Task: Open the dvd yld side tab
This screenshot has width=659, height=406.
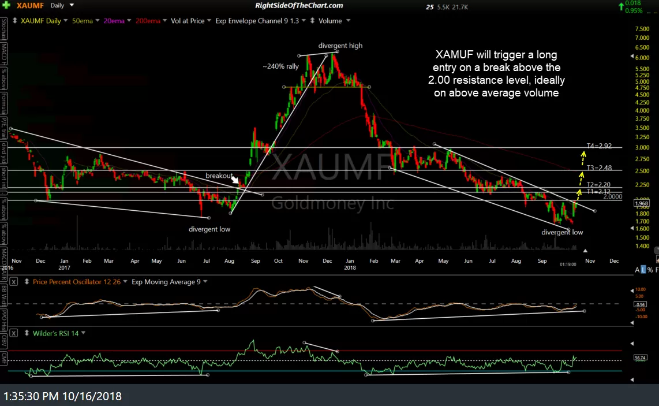Action: pos(4,152)
